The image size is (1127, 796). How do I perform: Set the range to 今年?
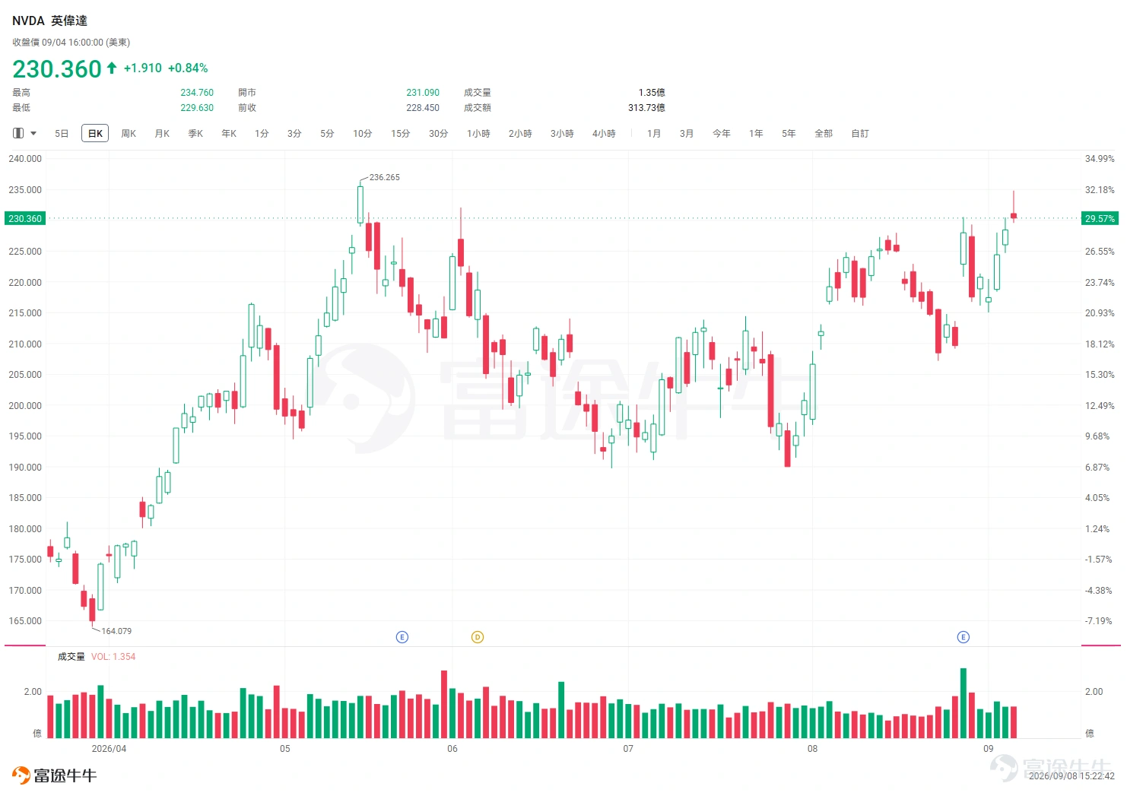point(722,134)
